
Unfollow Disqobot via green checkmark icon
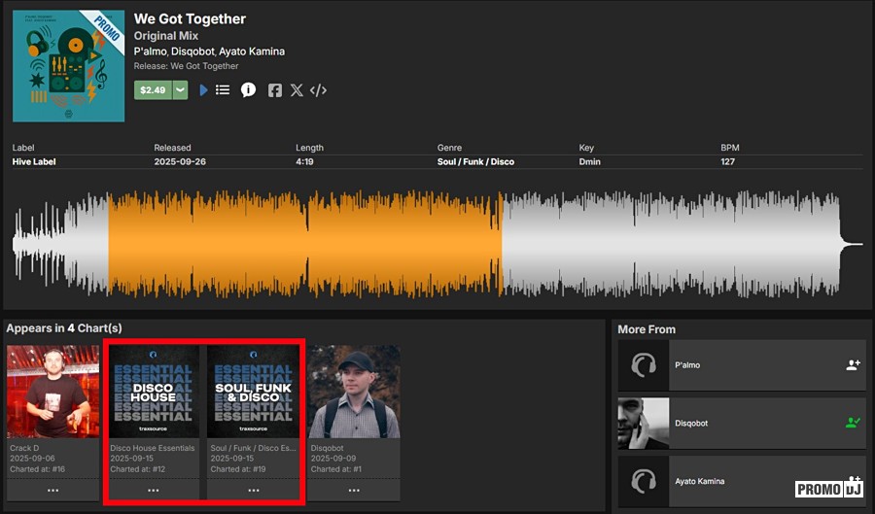tap(853, 423)
